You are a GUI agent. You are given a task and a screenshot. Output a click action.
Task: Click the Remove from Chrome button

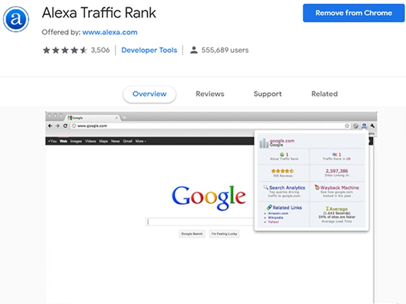pos(354,13)
